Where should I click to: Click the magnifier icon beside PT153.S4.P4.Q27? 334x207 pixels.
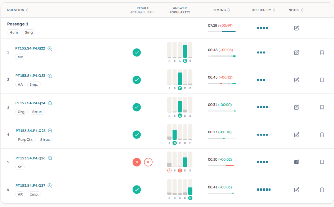[x=50, y=185]
